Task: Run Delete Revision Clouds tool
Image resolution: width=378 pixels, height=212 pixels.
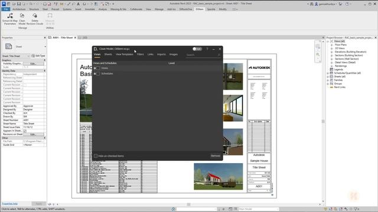Action: [35, 19]
